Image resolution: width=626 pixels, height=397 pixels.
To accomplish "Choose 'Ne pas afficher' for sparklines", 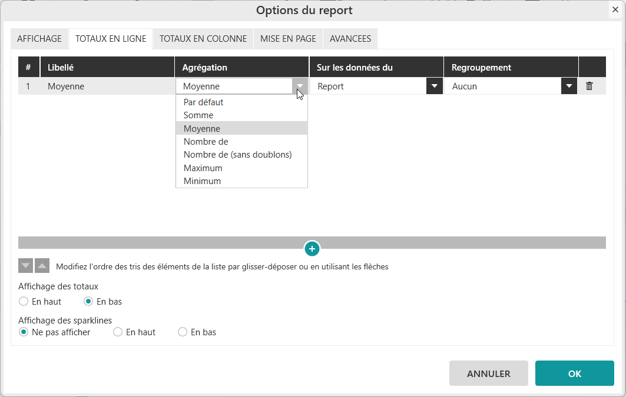I will pyautogui.click(x=24, y=332).
